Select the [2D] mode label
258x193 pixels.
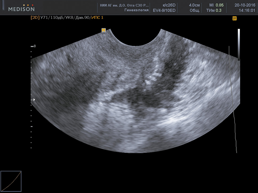(x=35, y=18)
